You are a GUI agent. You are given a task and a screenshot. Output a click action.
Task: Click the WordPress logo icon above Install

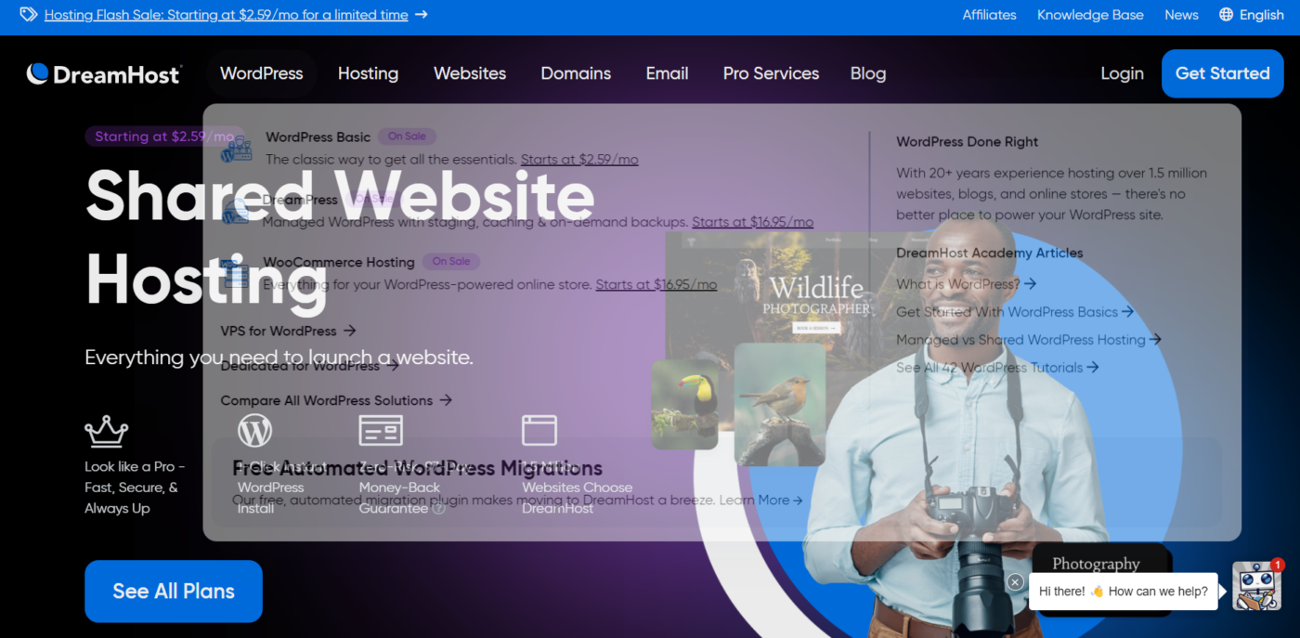point(254,431)
